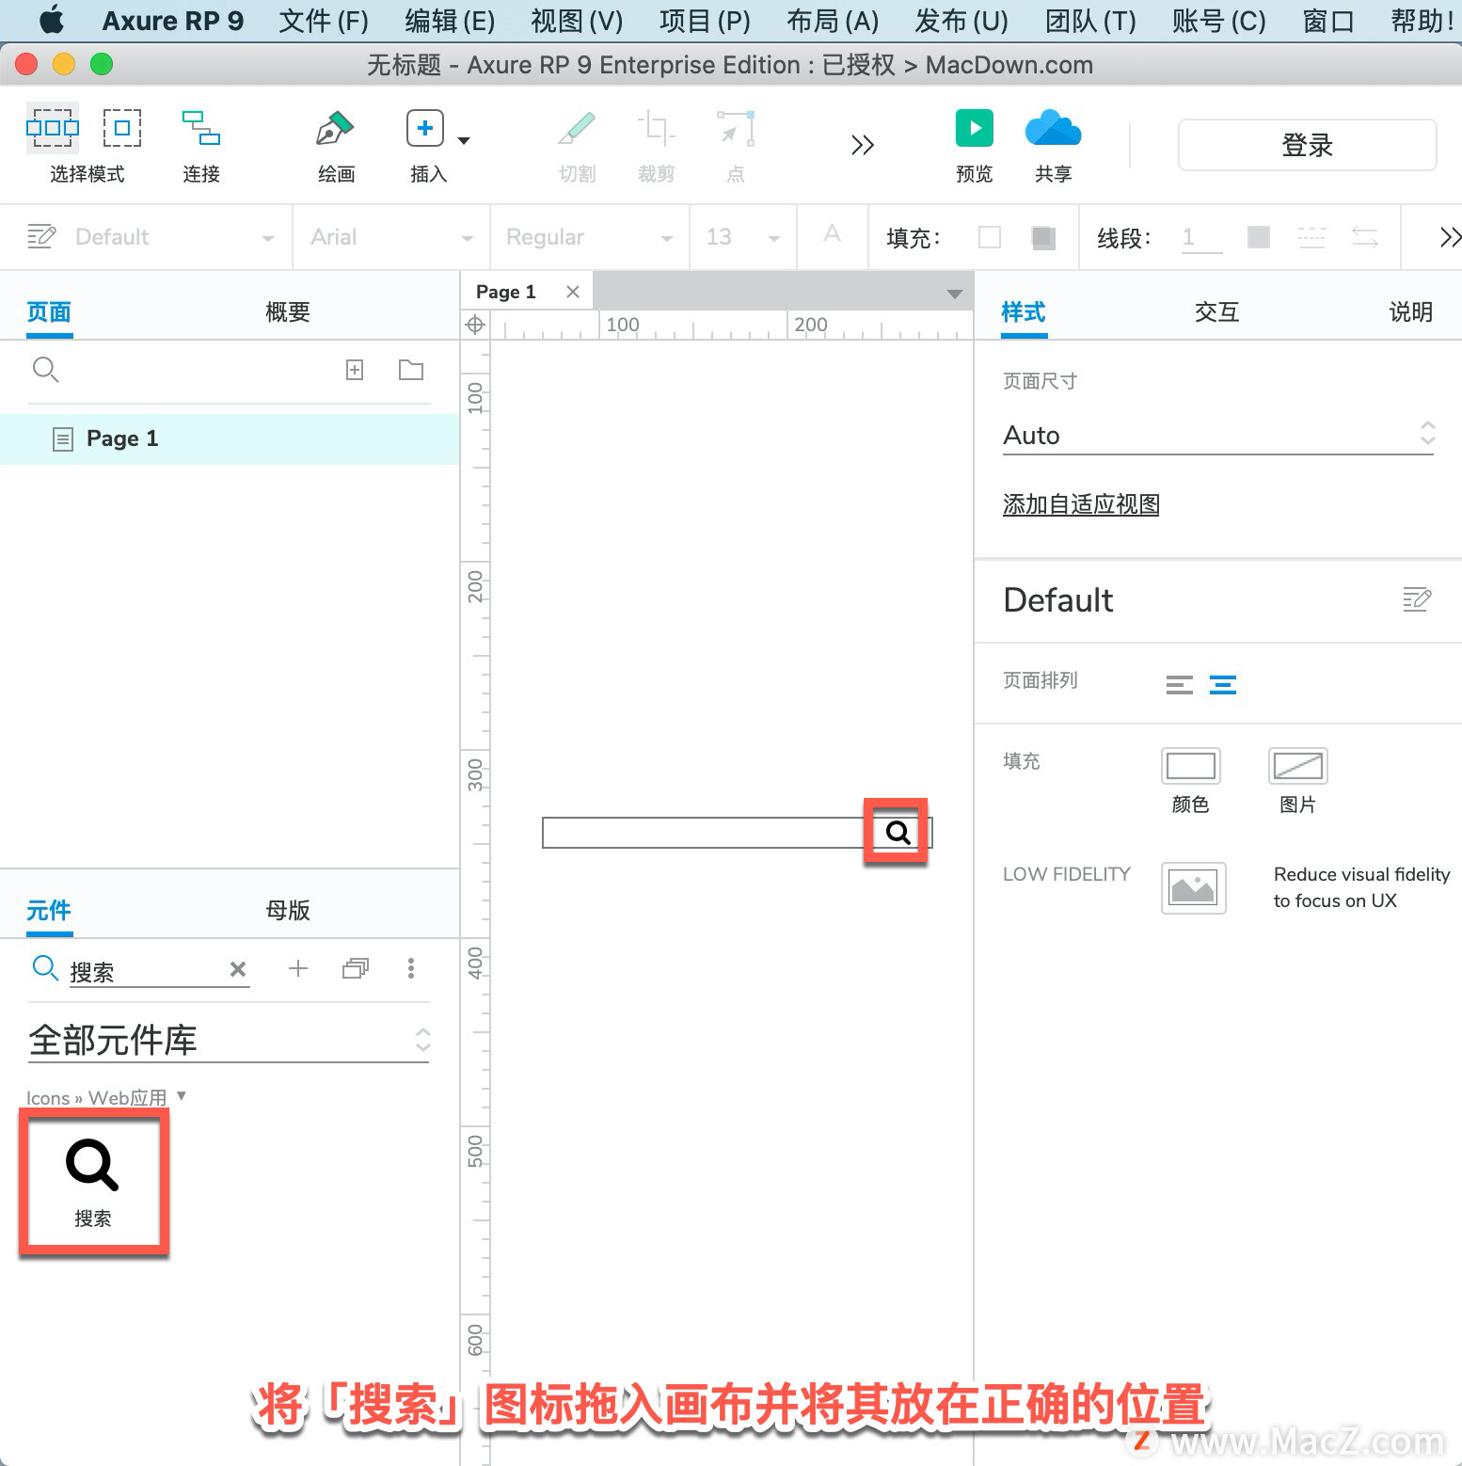1462x1466 pixels.
Task: Click the line width field
Action: click(1202, 237)
